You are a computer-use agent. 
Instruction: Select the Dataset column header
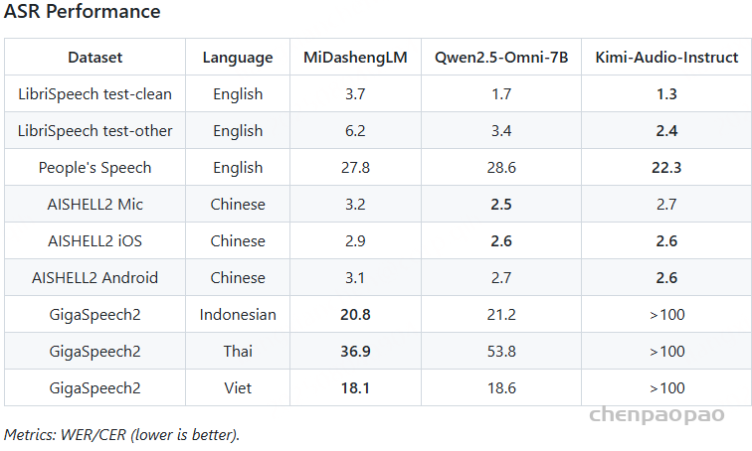tap(94, 58)
